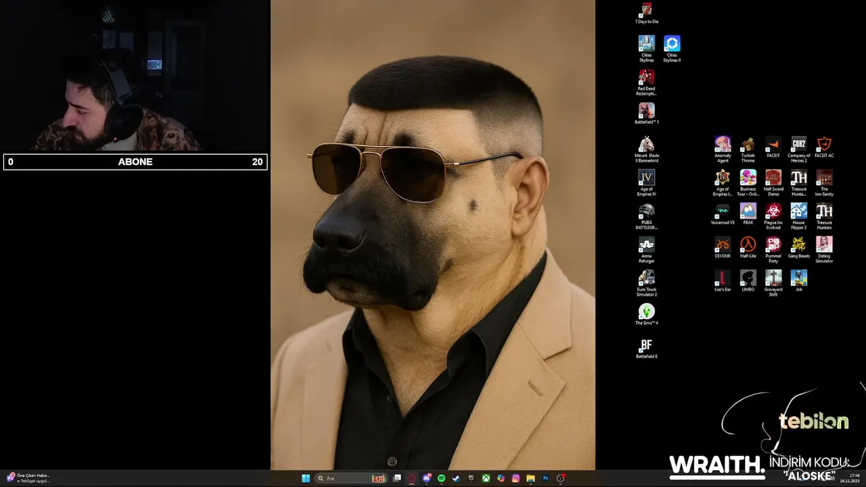The height and width of the screenshot is (487, 866).
Task: Launch the Arma Reforger shortcut
Action: (647, 250)
